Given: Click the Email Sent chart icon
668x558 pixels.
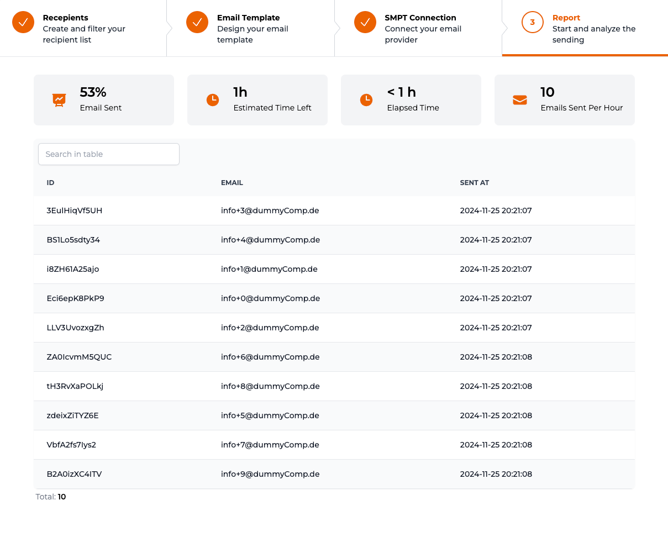Looking at the screenshot, I should [59, 100].
